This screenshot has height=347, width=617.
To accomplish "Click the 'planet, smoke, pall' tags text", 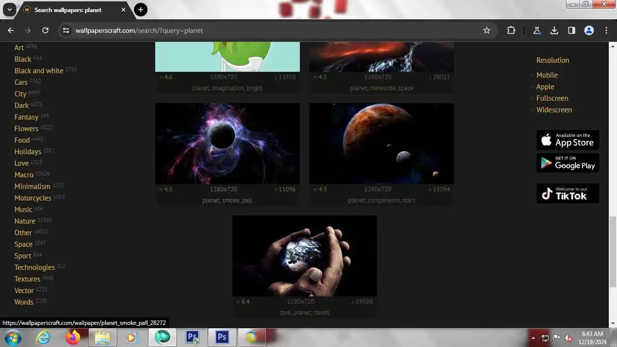I will pos(228,200).
